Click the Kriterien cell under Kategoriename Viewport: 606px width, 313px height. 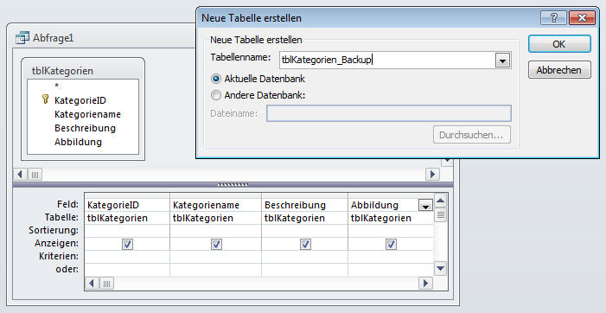click(x=215, y=257)
